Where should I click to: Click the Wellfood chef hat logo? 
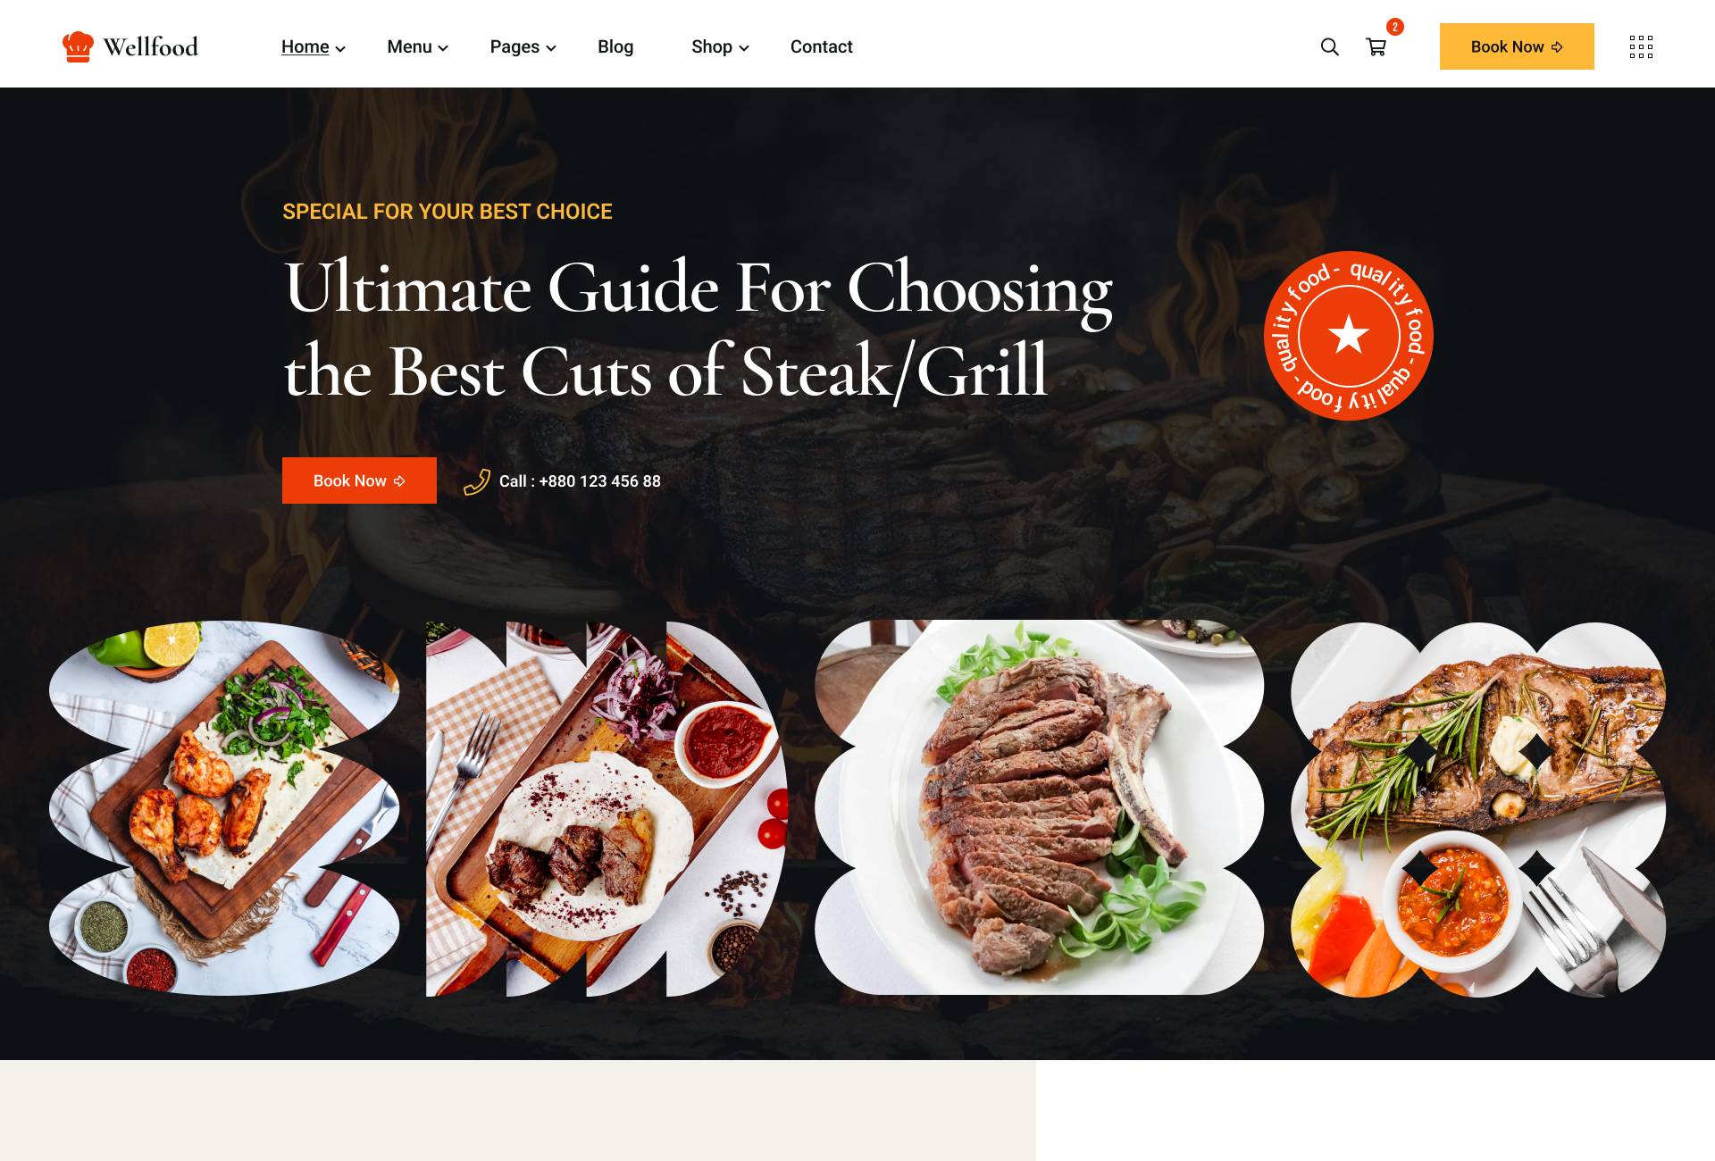pyautogui.click(x=78, y=46)
